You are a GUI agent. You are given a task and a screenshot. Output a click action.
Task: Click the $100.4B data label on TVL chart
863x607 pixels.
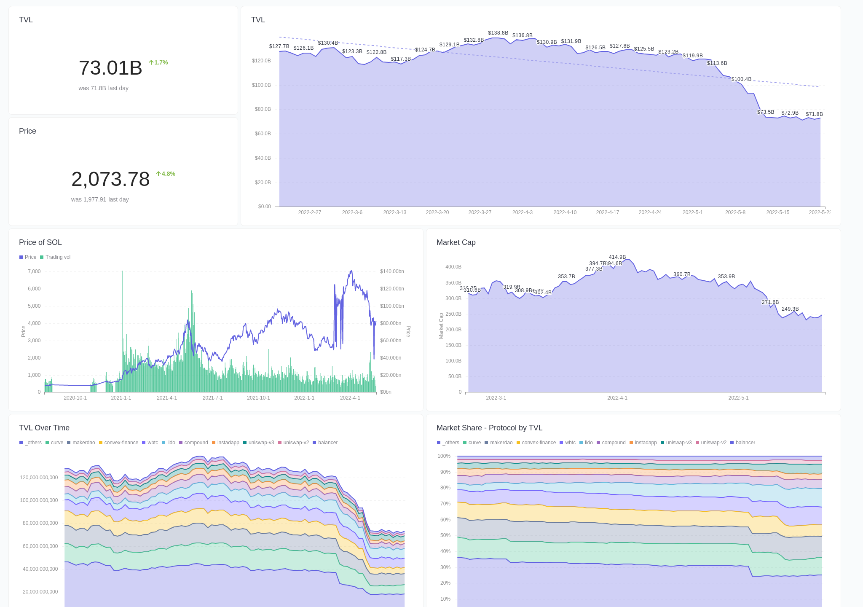point(741,79)
